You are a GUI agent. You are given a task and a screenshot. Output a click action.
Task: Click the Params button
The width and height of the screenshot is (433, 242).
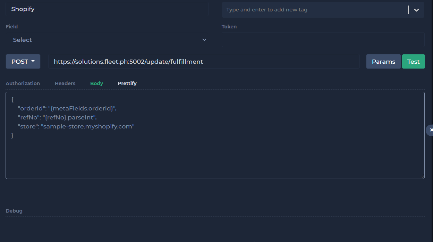(x=383, y=62)
